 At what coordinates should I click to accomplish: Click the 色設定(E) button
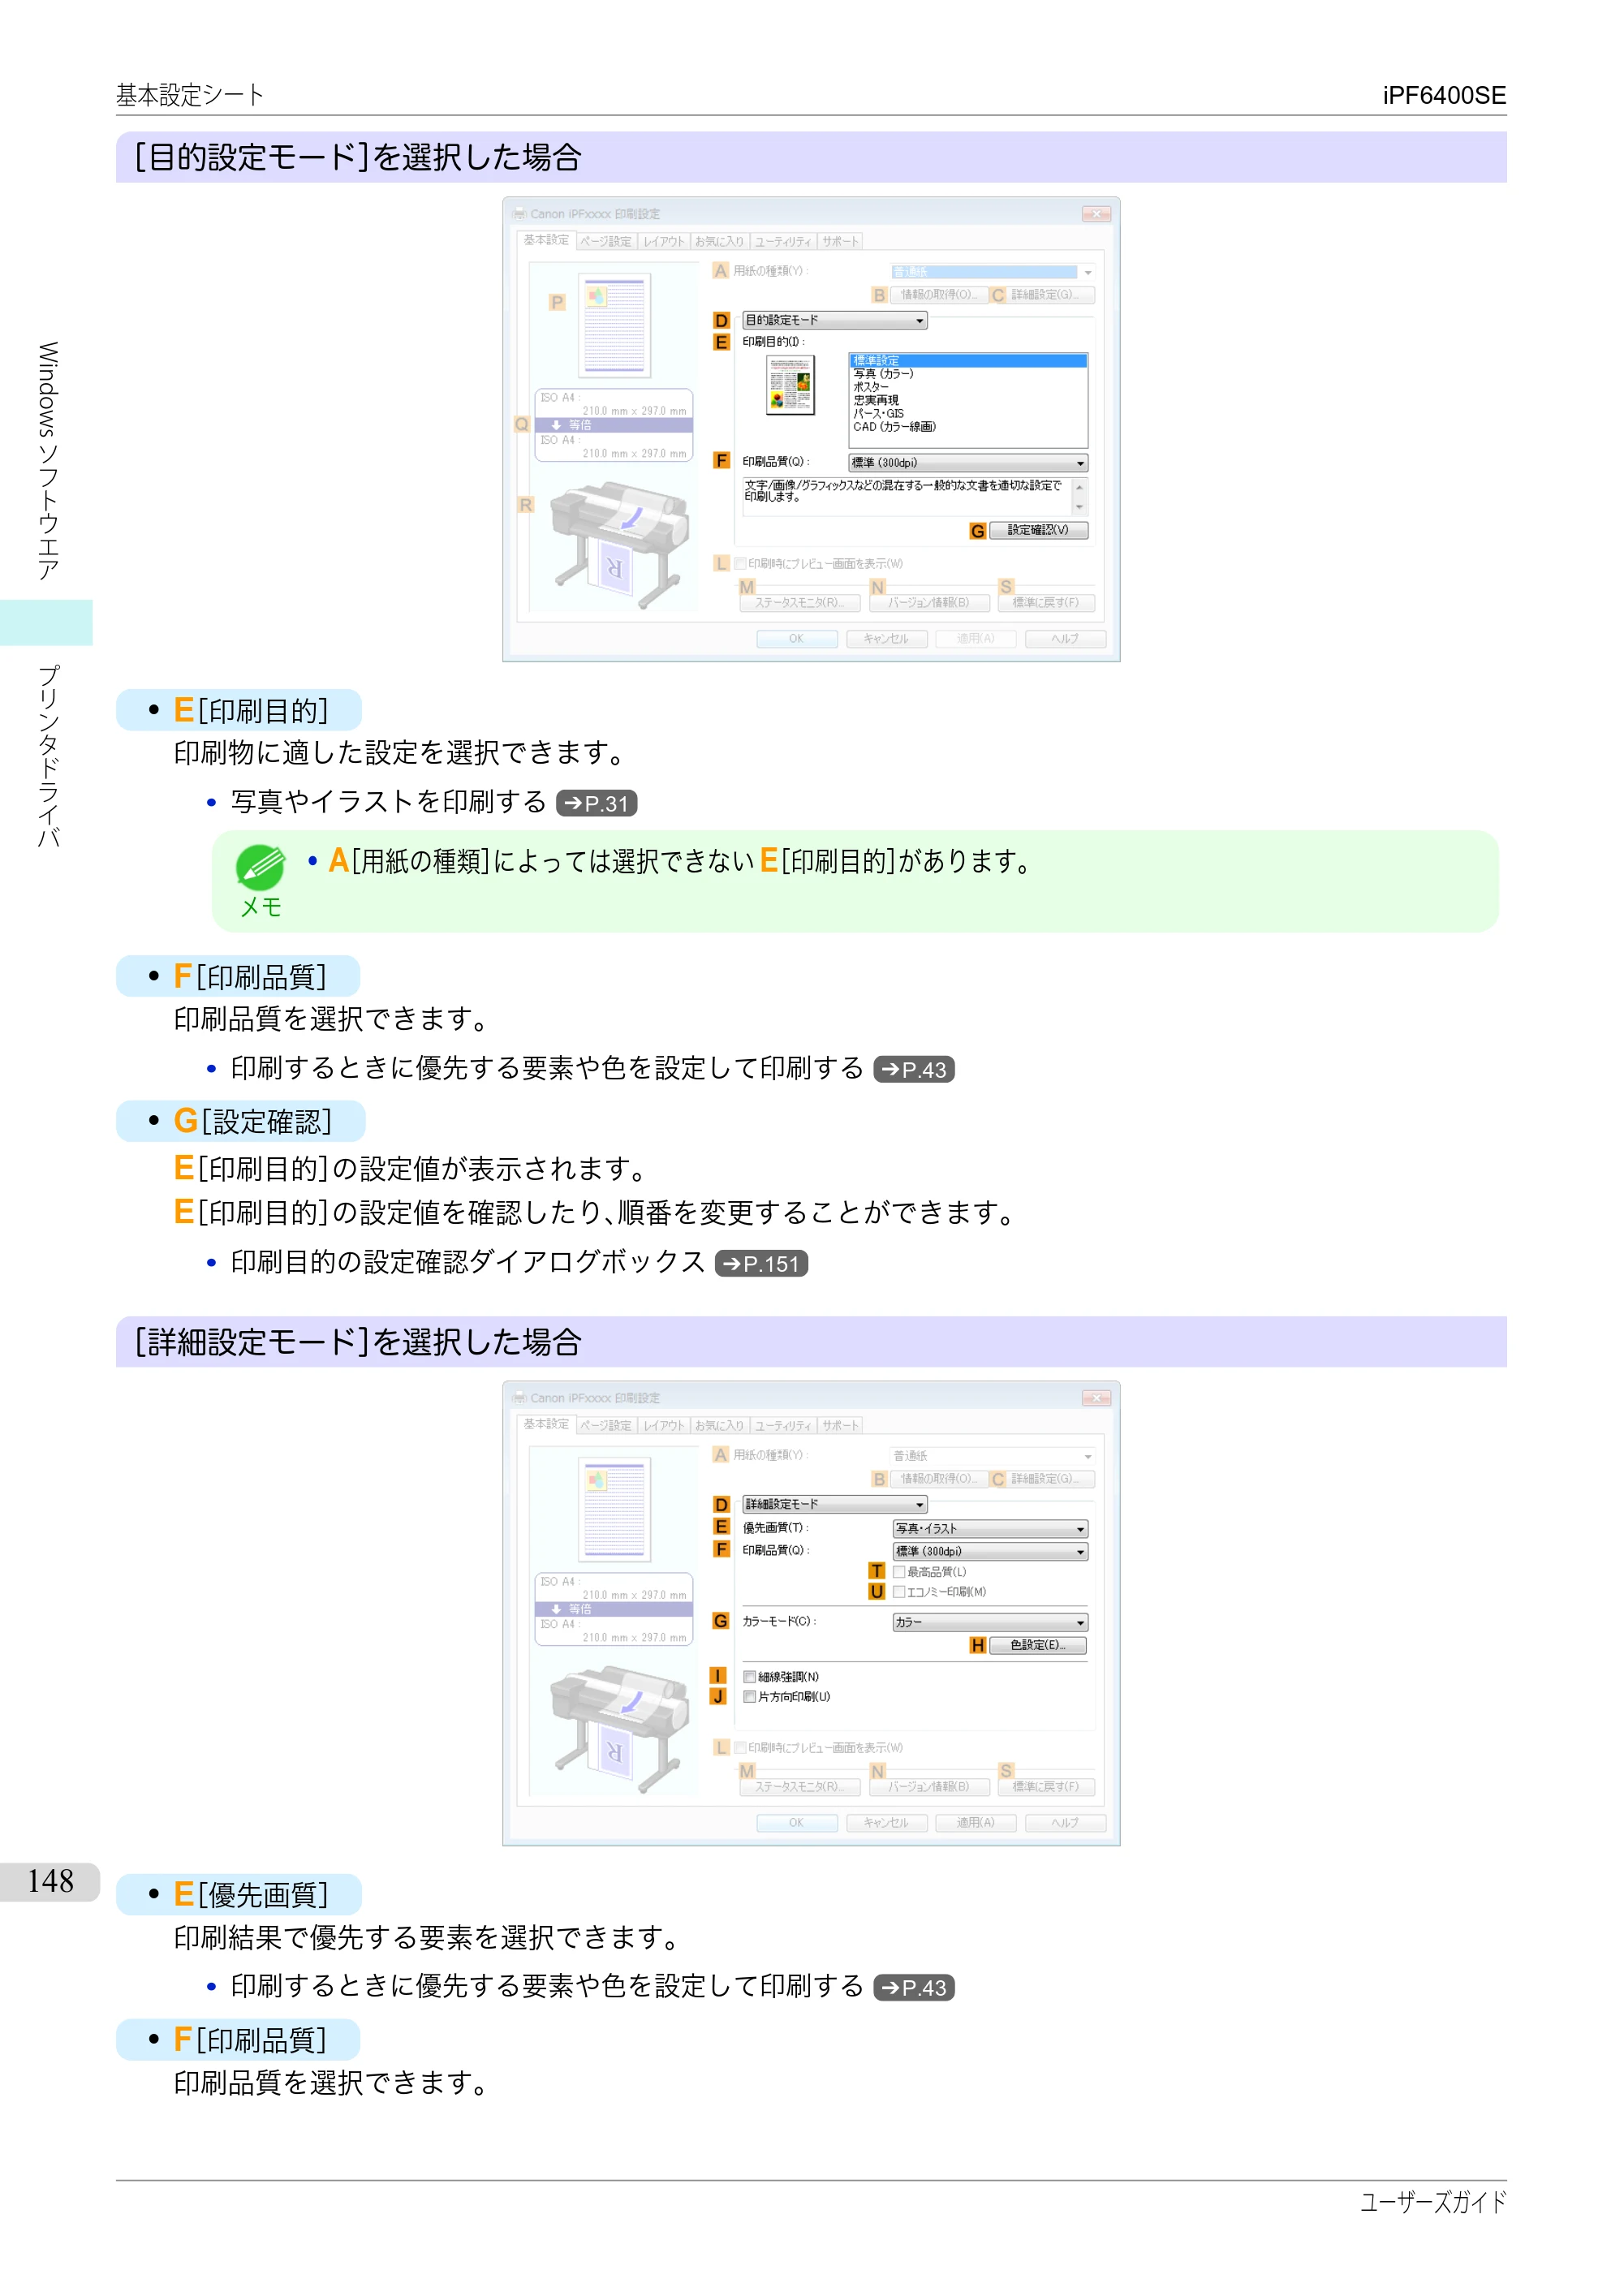click(x=1038, y=1646)
